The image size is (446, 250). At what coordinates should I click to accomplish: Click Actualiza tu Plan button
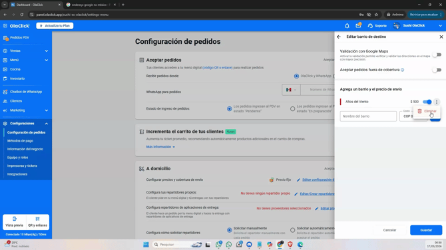click(55, 26)
